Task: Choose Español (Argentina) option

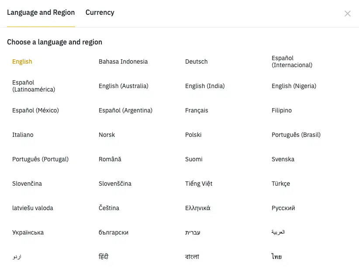Action: pyautogui.click(x=125, y=110)
